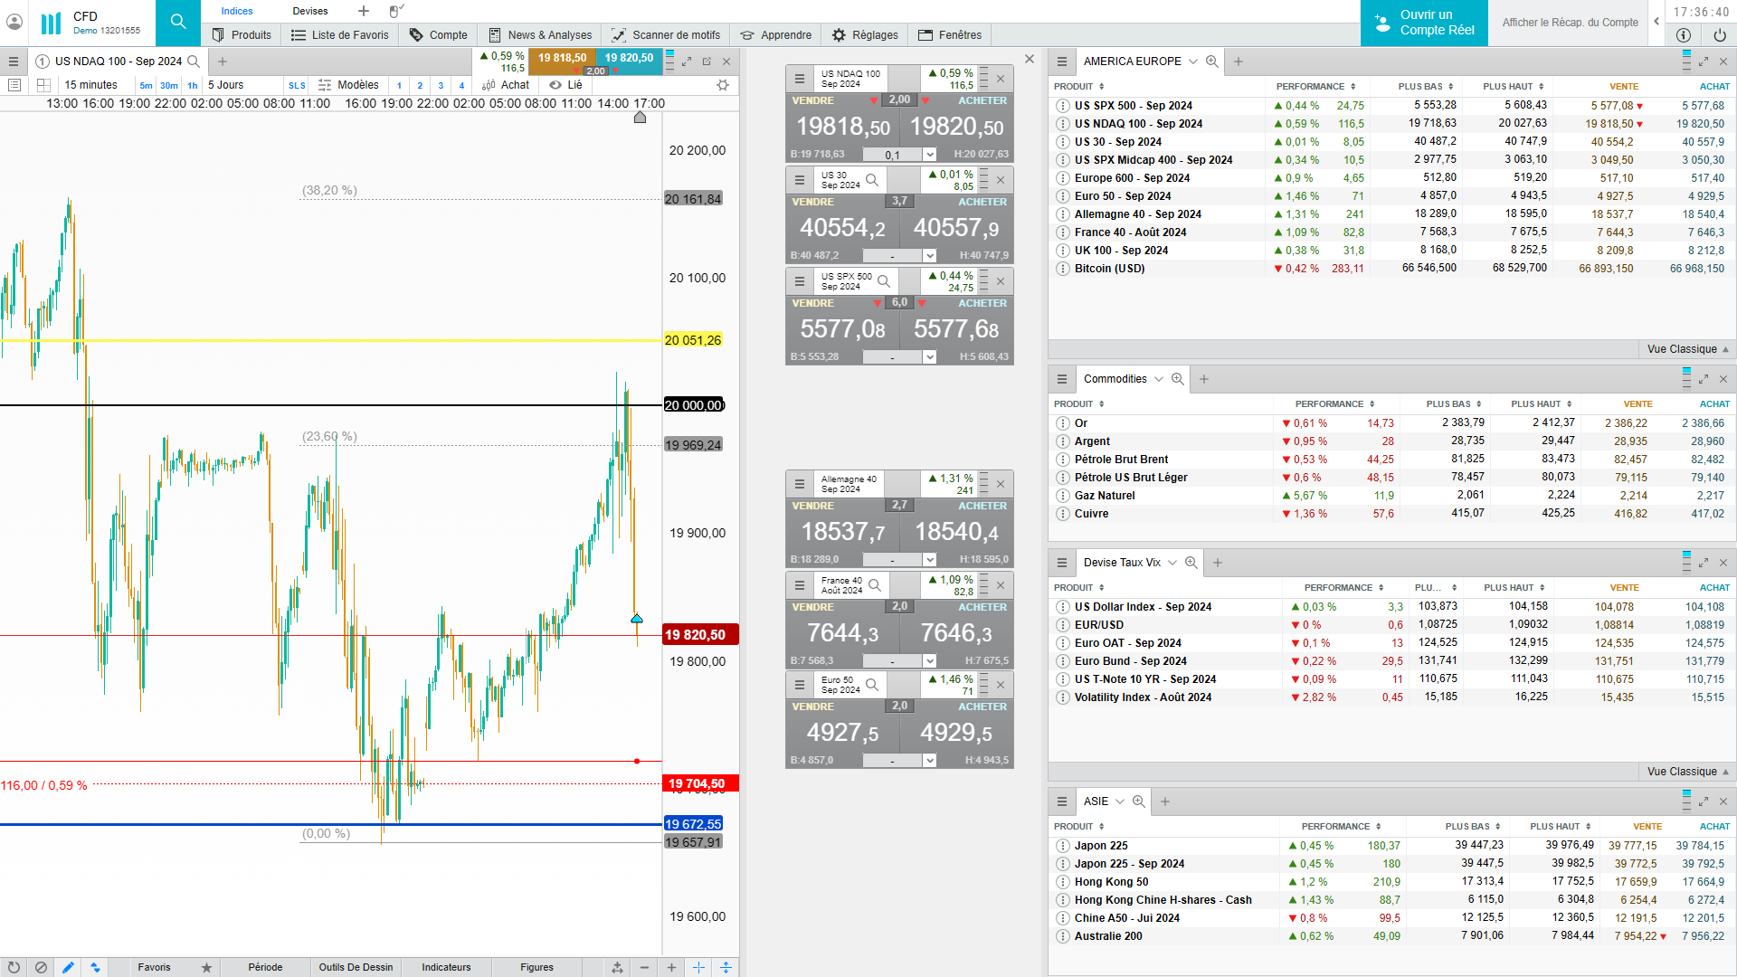Toggle the crosshair cursor tool
The width and height of the screenshot is (1737, 977).
(x=698, y=967)
